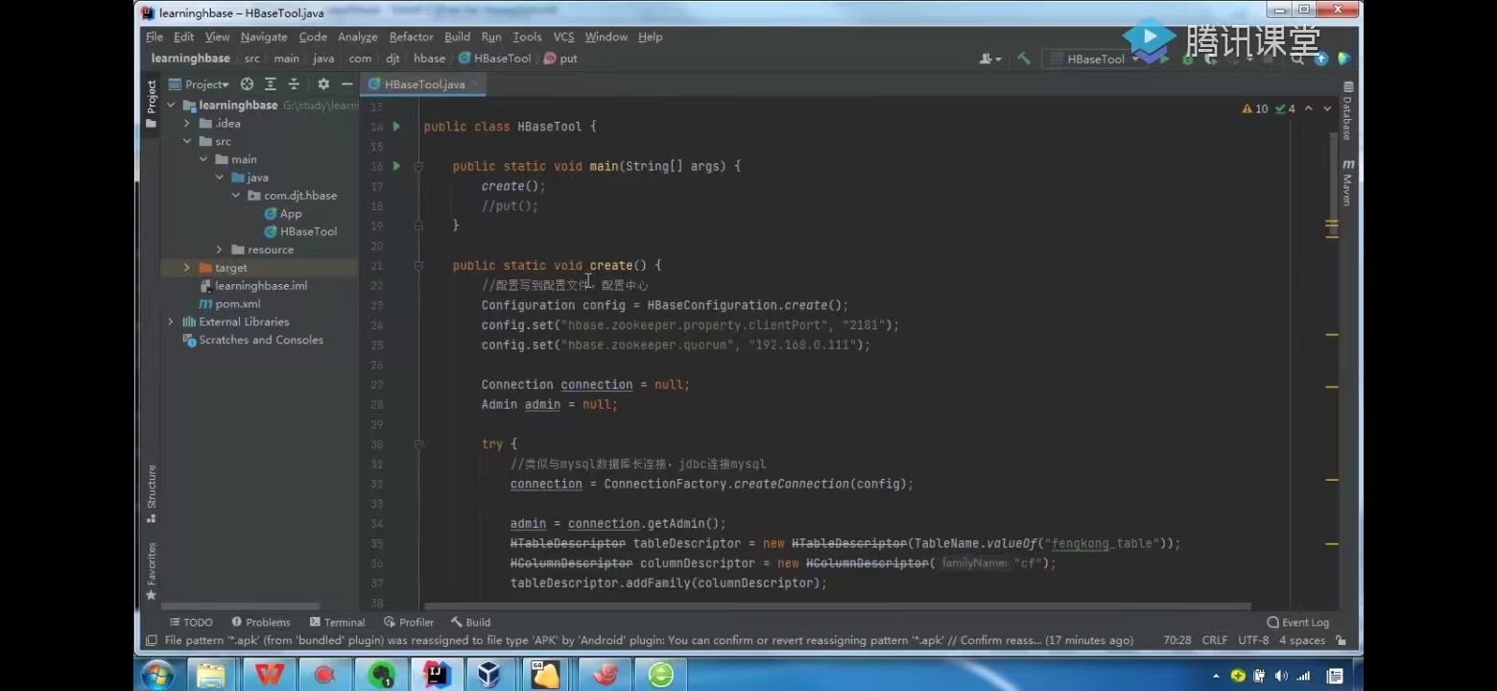Expand the .idea folder

[187, 124]
